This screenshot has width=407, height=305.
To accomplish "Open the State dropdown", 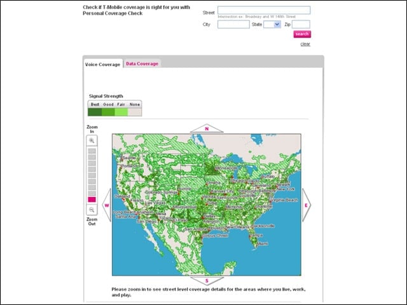I will point(272,25).
